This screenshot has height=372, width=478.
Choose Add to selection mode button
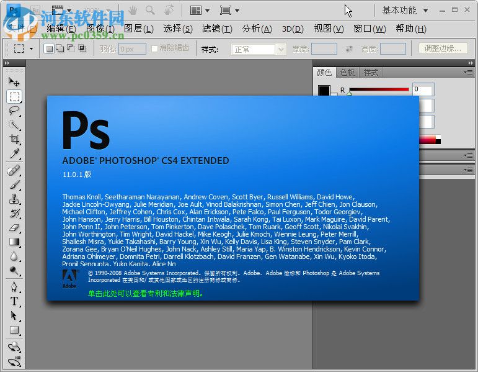click(x=60, y=48)
